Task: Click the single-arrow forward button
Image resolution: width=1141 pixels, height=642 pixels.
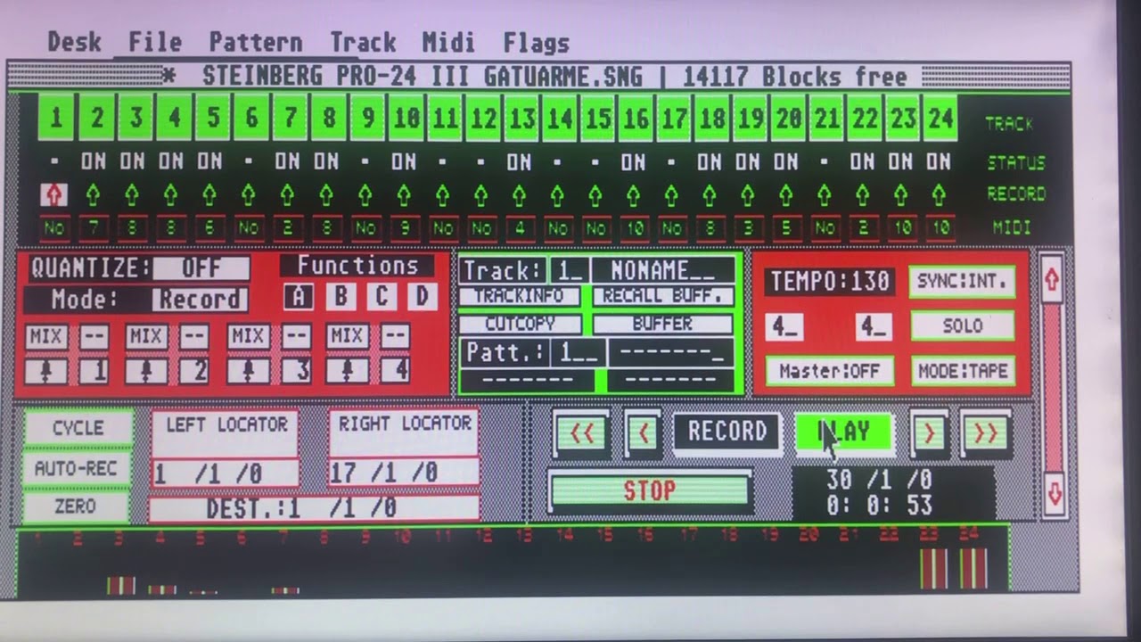Action: click(x=929, y=432)
